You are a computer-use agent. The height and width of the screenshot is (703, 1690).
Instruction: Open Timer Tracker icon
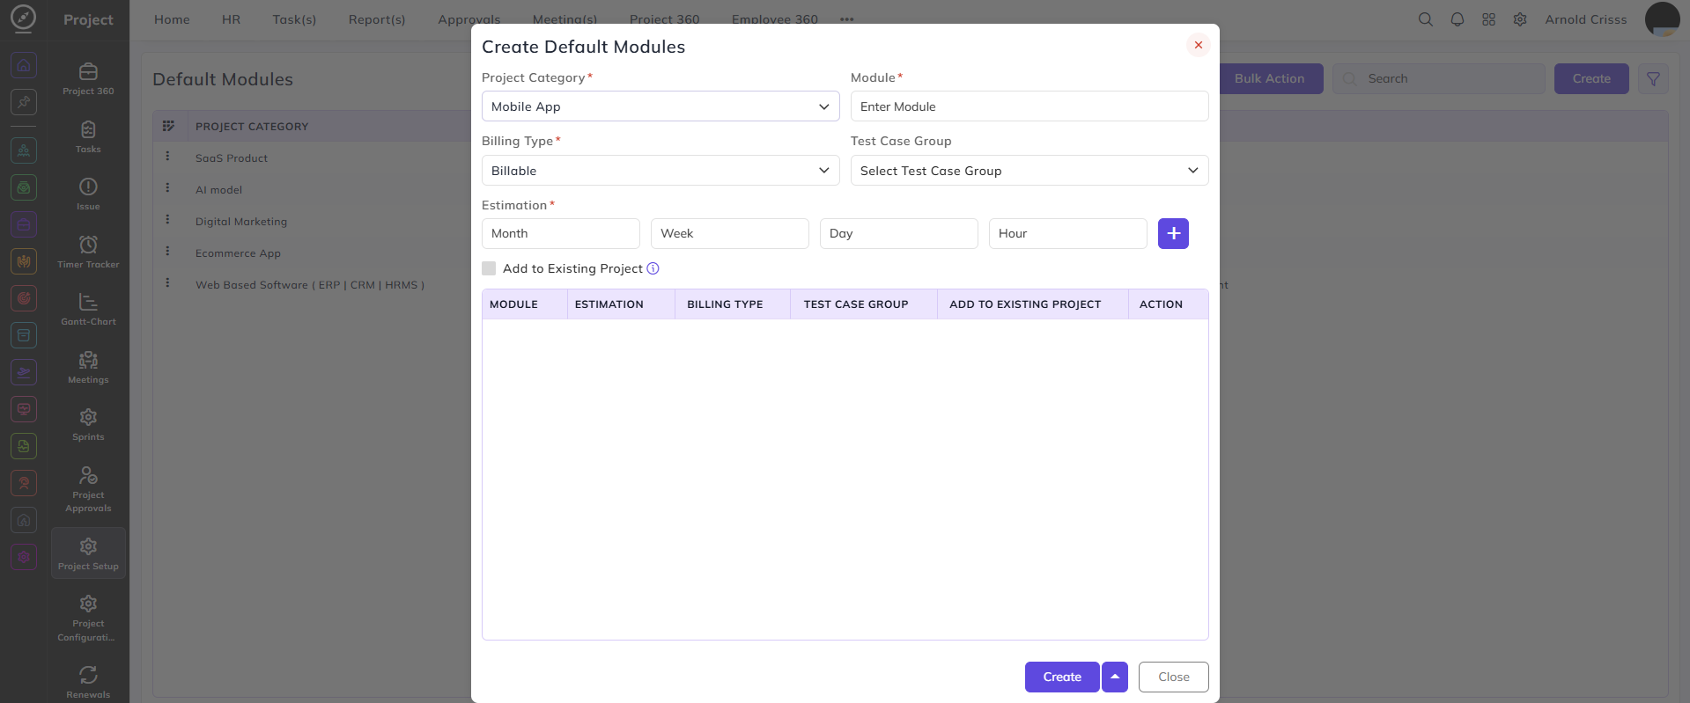(88, 245)
